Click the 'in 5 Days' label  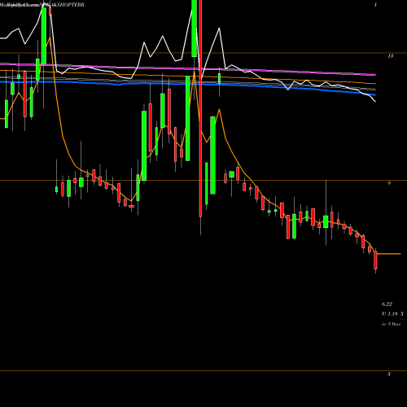coord(391,324)
